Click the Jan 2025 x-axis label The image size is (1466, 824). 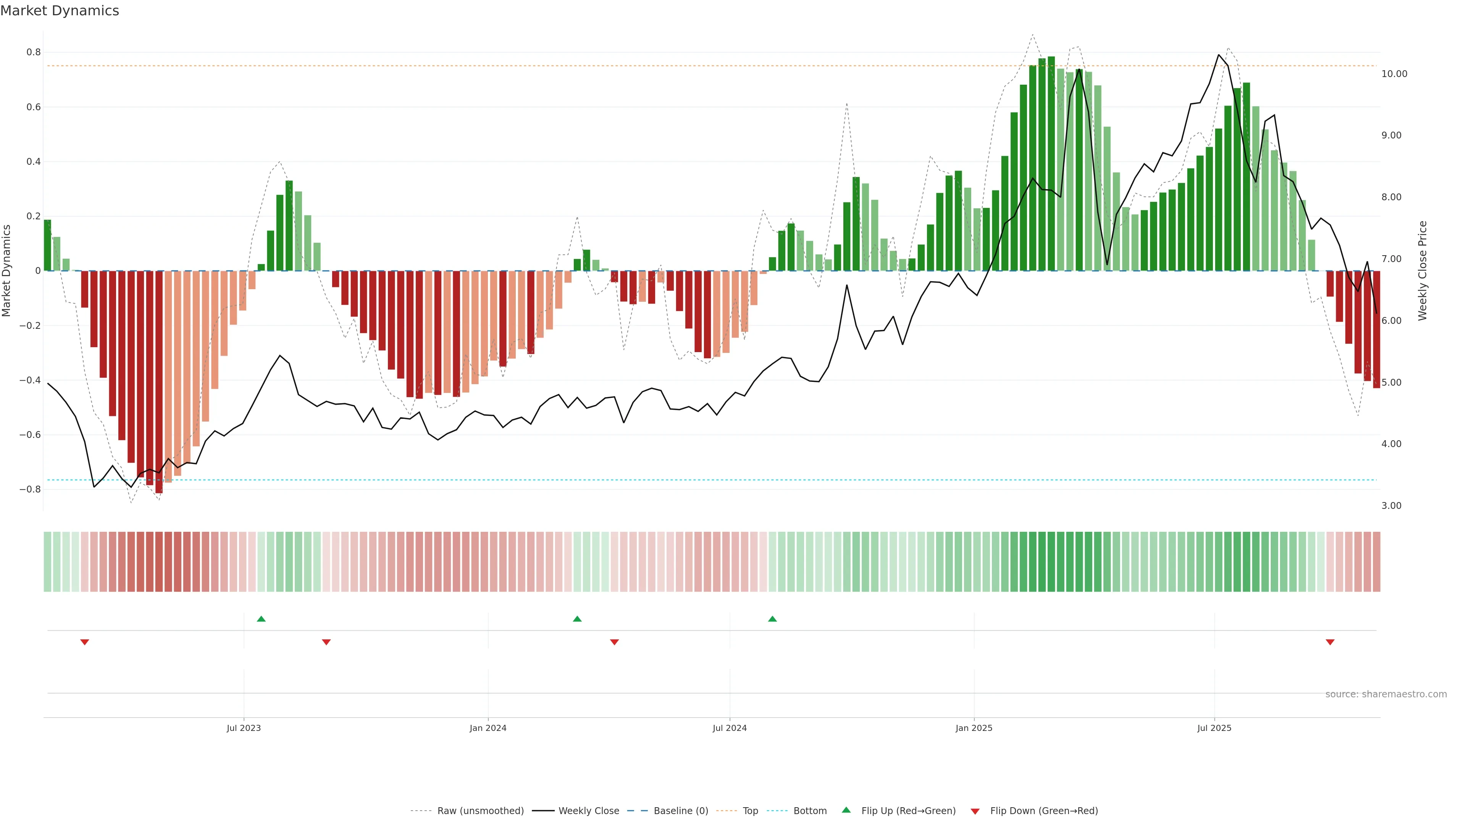tap(974, 728)
